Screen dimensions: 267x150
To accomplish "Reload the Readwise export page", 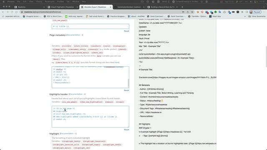I will click(12, 12).
